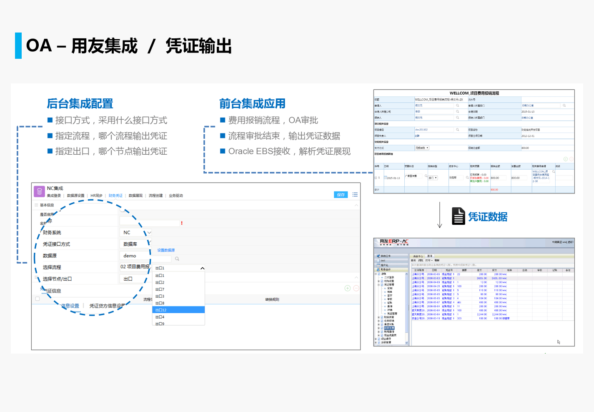594x412 pixels.
Task: Click the search magnifier below 设置数据源
Action: (177, 259)
